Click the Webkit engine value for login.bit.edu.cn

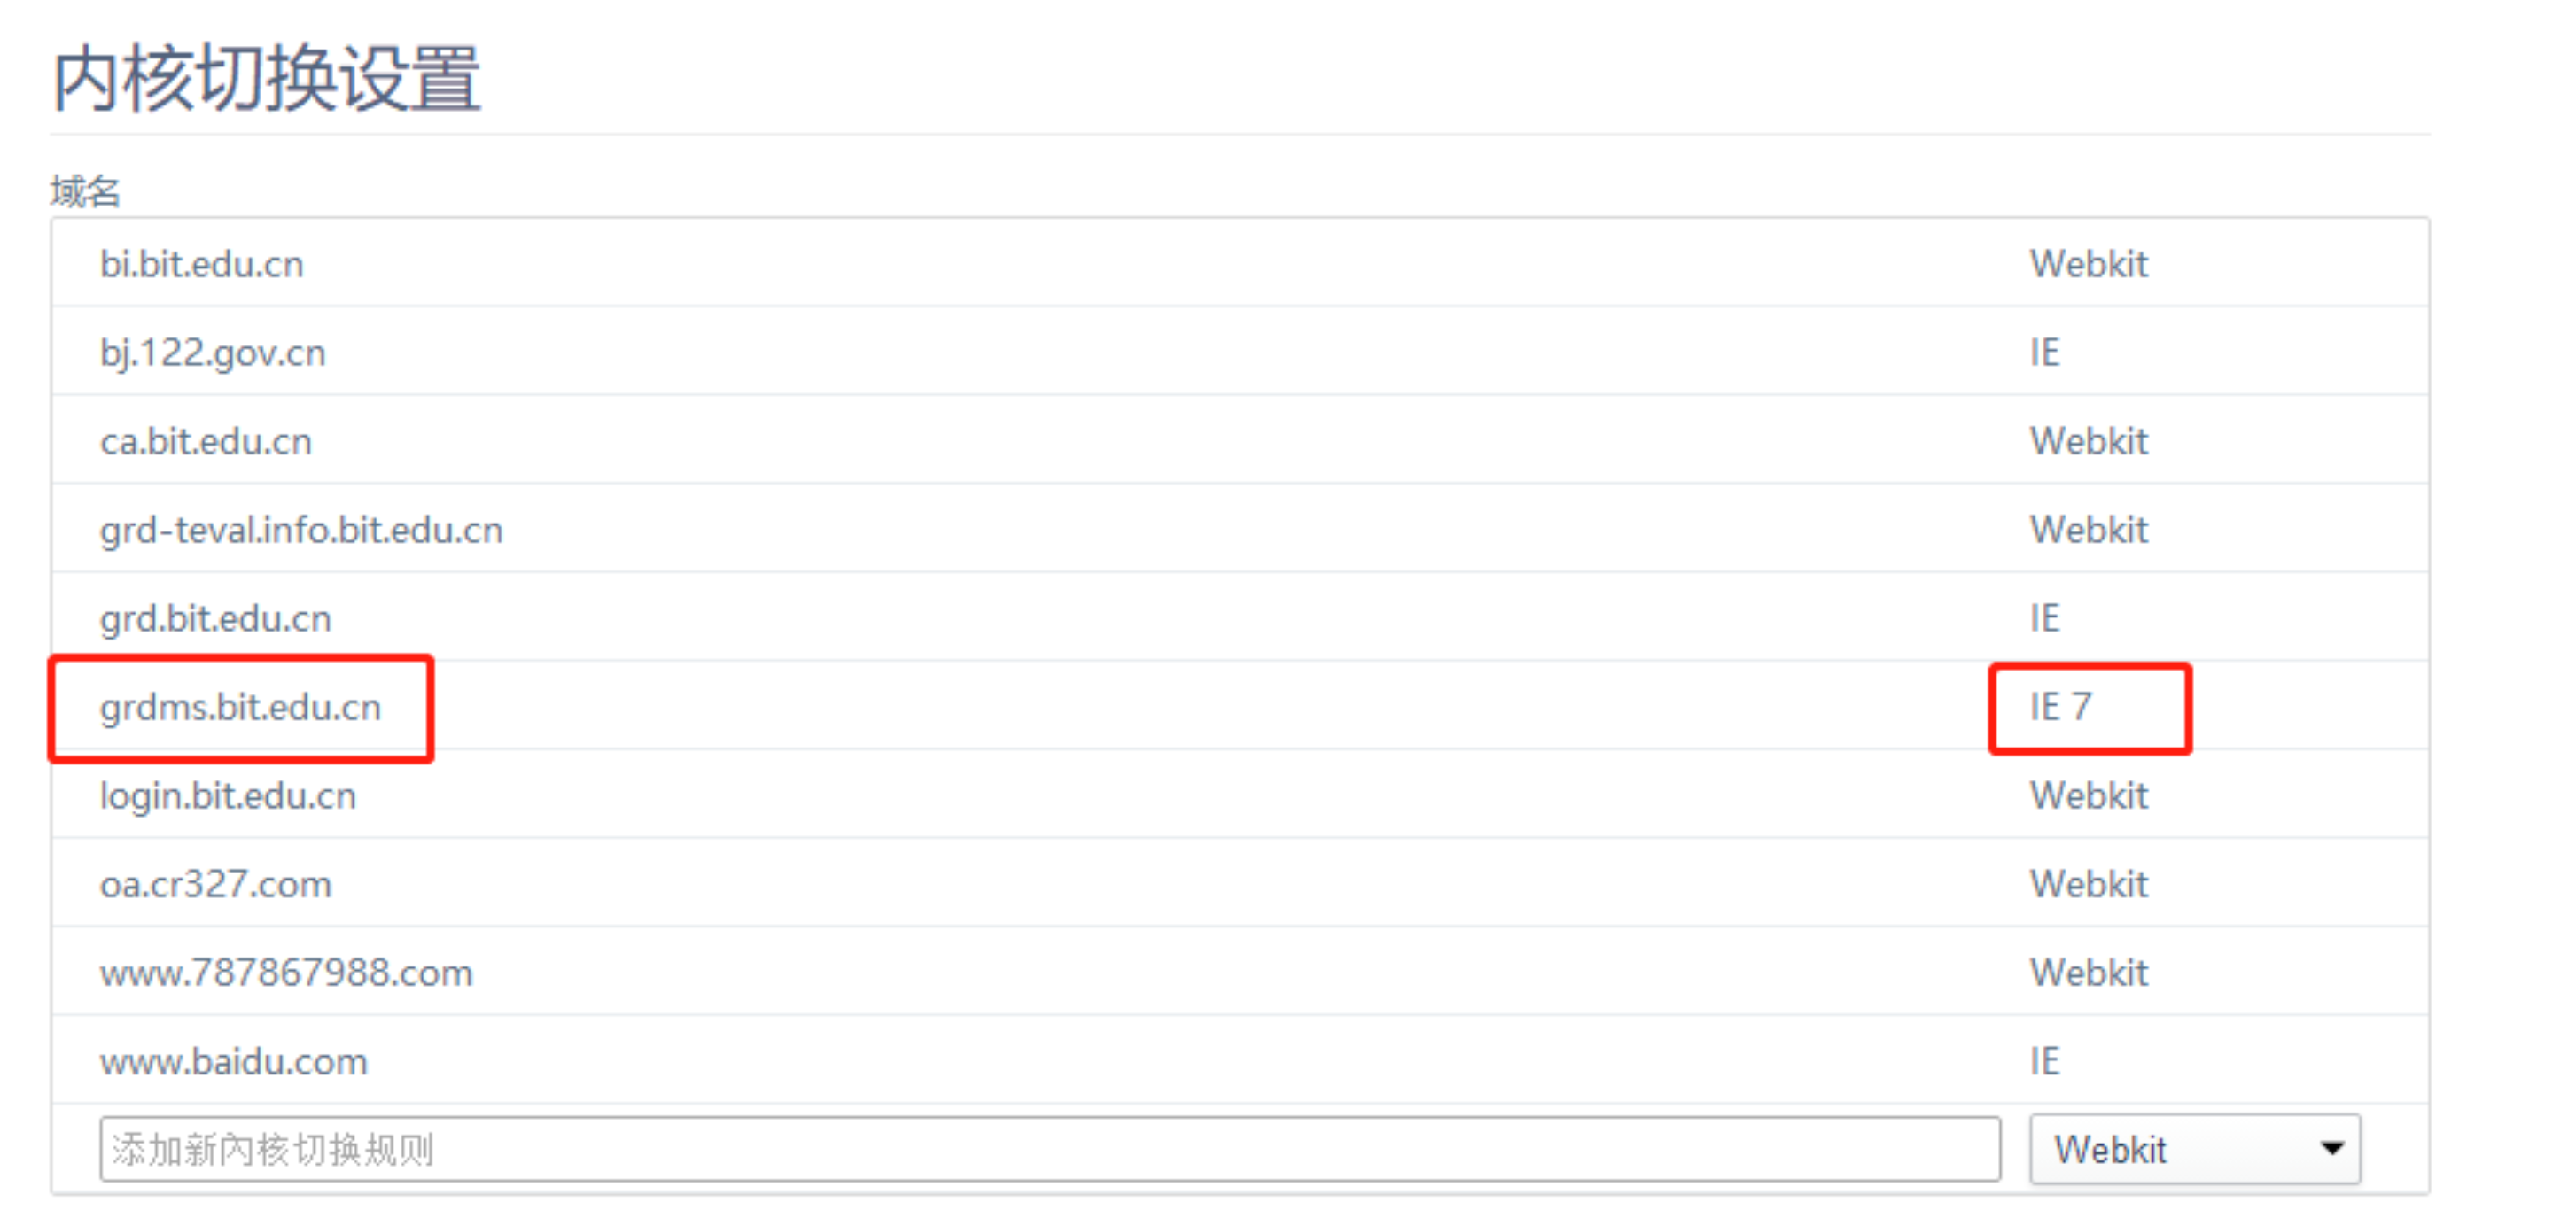(x=2088, y=796)
